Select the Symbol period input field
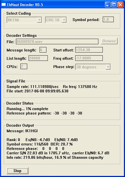125x177 pixels. pos(108,19)
